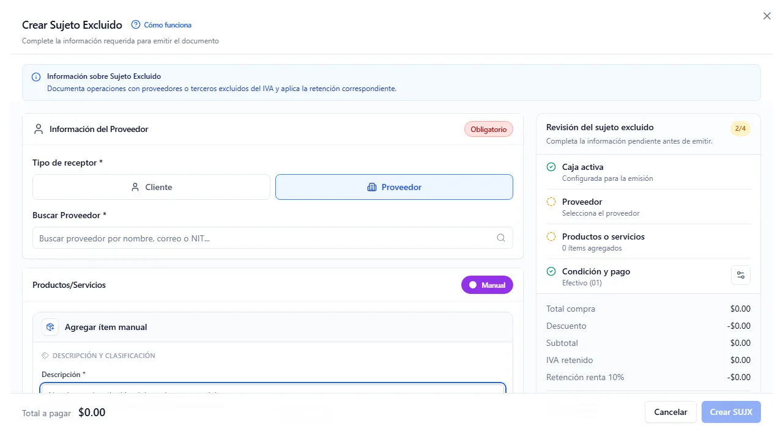This screenshot has width=783, height=440.
Task: Click the Obligatorio badge
Action: pyautogui.click(x=488, y=130)
